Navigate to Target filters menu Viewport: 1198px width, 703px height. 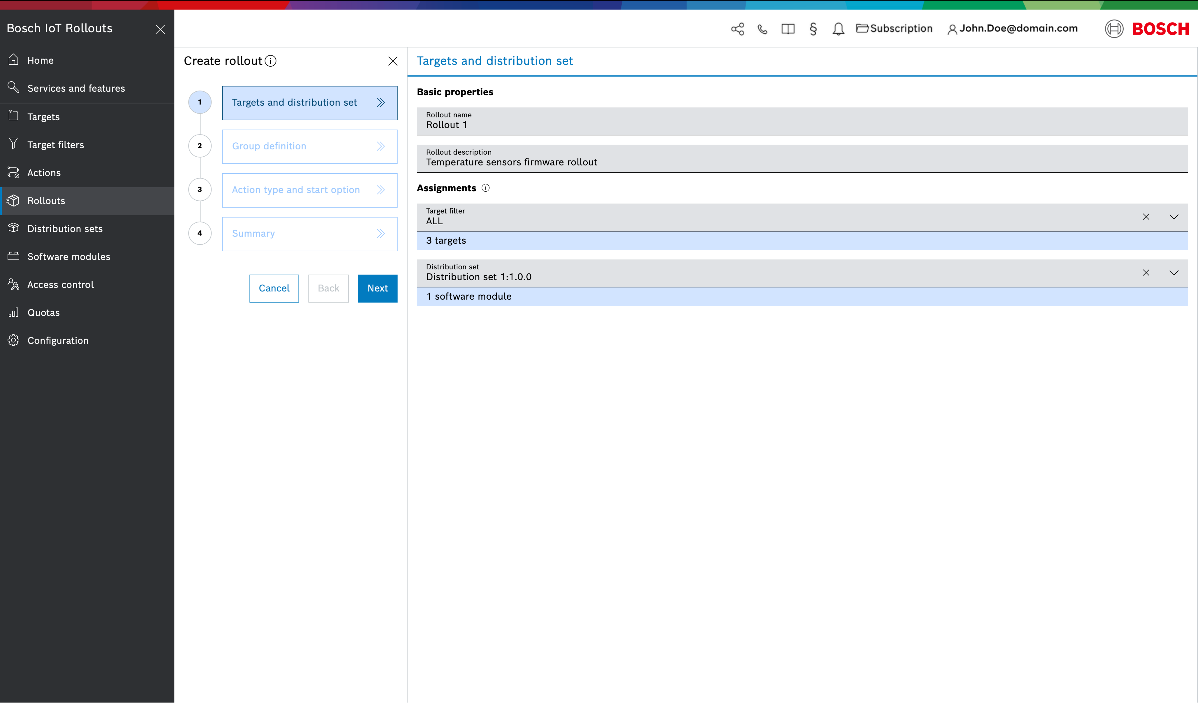(x=56, y=145)
